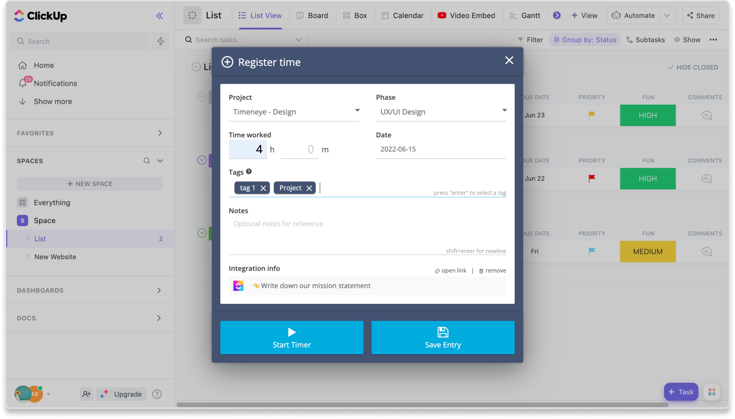Open the help question mark icon

(157, 394)
